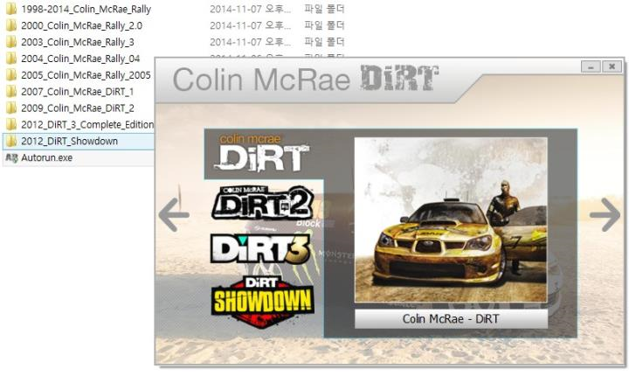
Task: Click the DiRT car cover image
Action: 451,220
